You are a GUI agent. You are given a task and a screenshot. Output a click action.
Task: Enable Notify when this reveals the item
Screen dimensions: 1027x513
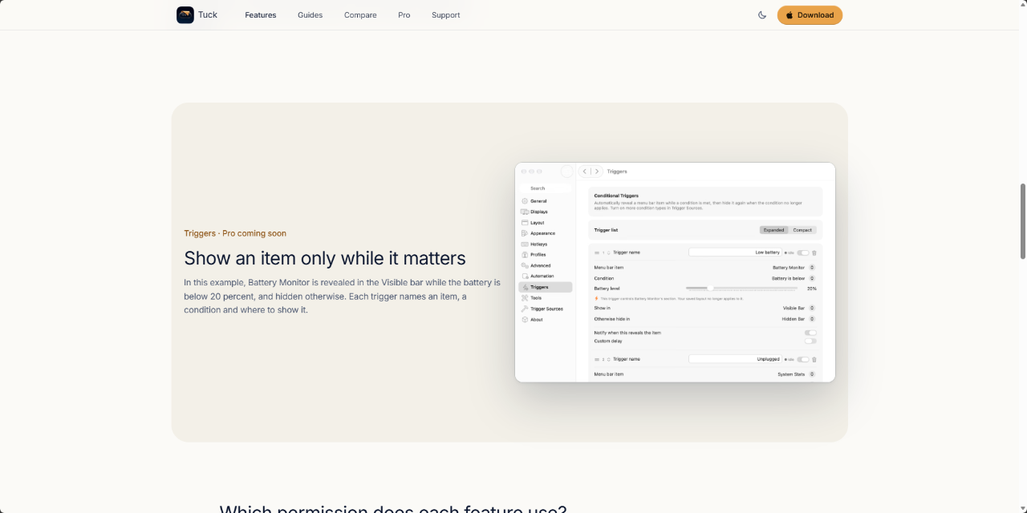pyautogui.click(x=810, y=333)
